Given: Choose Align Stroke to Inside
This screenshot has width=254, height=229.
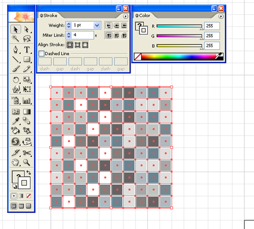Looking at the screenshot, I should [77, 45].
